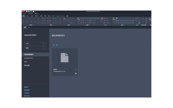The height and width of the screenshot is (108, 173).
Task: Open the 文件(F) menu
Action: (25, 14)
